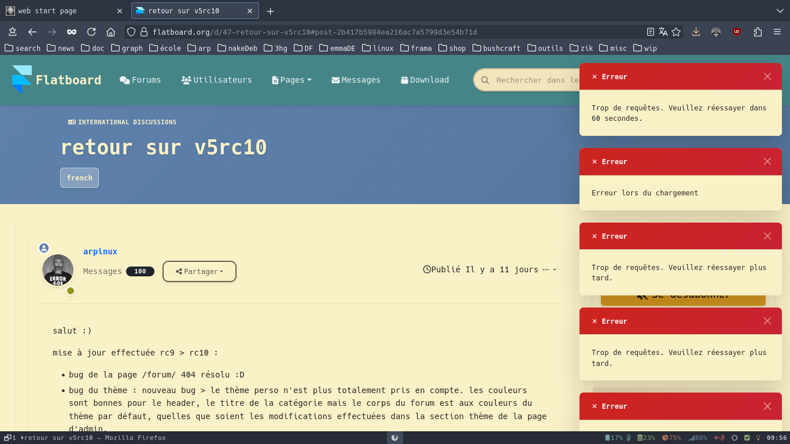Screen dimensions: 790x444
Task: Click the forum search input field
Action: [535, 80]
